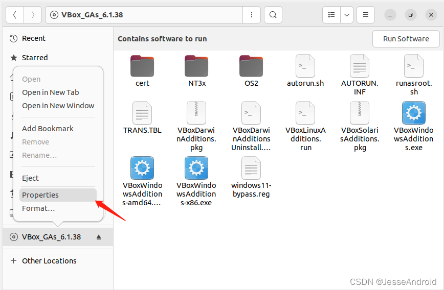
Task: Select the NT3x folder
Action: [196, 71]
